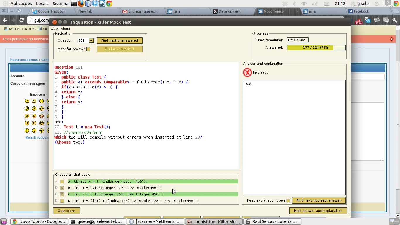
Task: Click the Wi-Fi network indicator
Action: tap(304, 4)
